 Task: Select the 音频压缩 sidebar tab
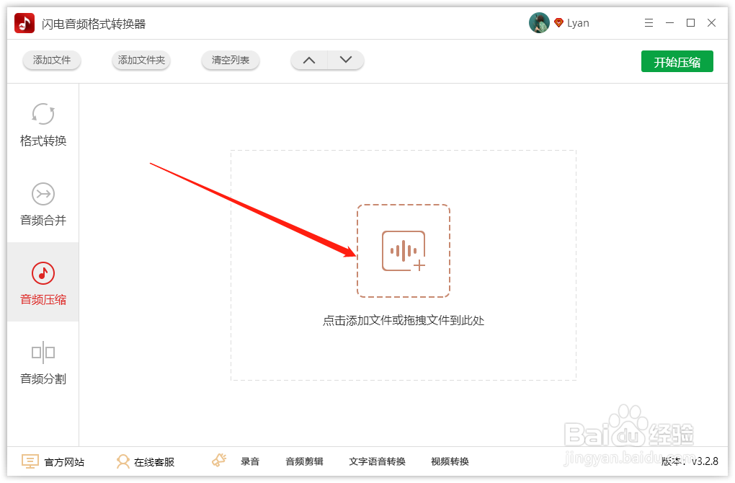coord(43,283)
